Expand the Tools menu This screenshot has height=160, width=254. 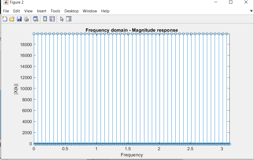55,11
